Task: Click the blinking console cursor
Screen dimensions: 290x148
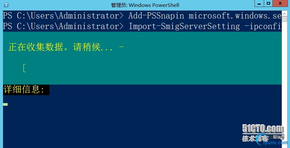Action: click(5, 104)
